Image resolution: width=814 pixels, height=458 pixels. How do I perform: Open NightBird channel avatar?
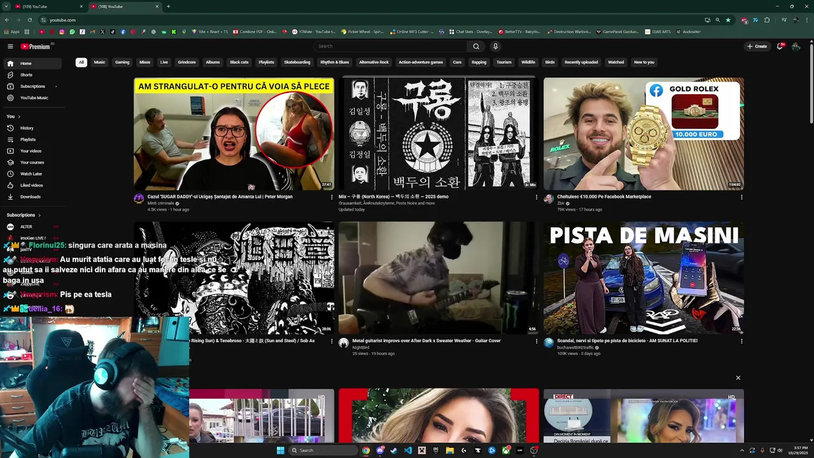coord(343,343)
